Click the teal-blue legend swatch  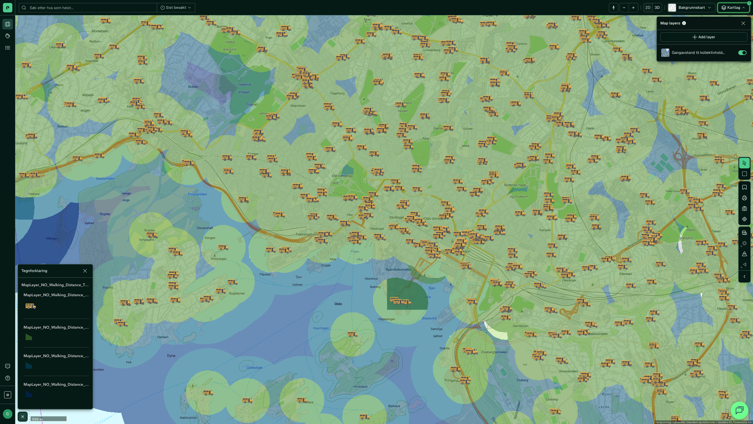pyautogui.click(x=29, y=366)
